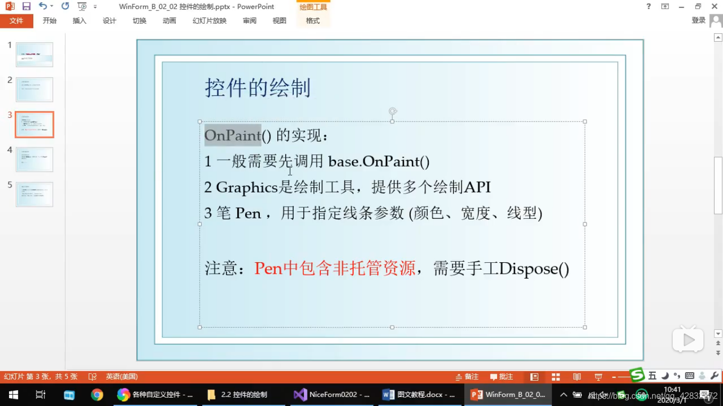
Task: Switch to the 开始 ribbon tab
Action: point(50,21)
